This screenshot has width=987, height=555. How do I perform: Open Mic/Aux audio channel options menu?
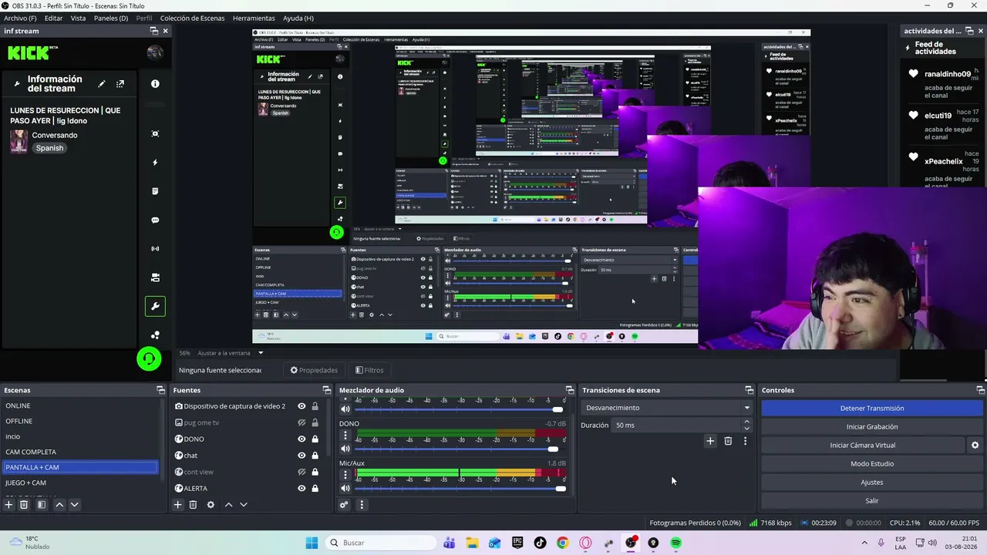click(x=345, y=475)
